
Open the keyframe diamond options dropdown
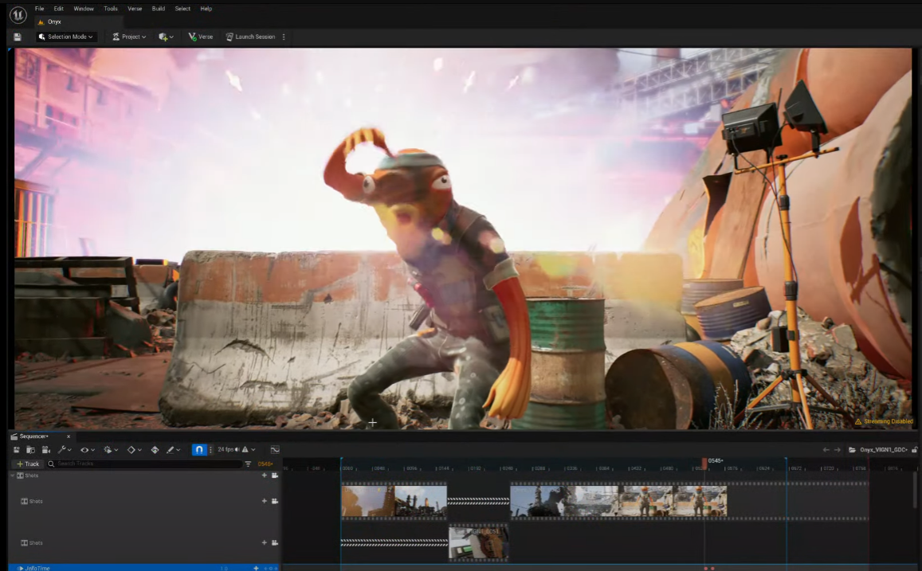pyautogui.click(x=134, y=450)
